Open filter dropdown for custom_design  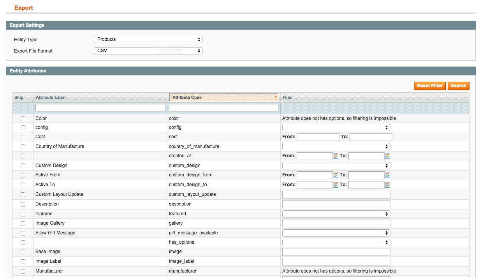[x=336, y=165]
